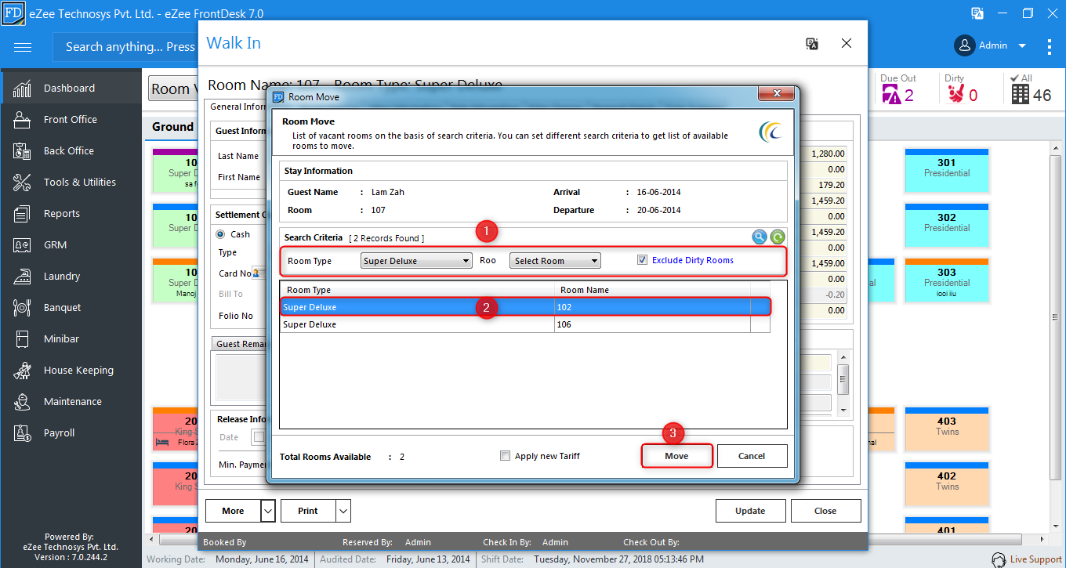The width and height of the screenshot is (1066, 568).
Task: Click the Back Office icon
Action: [x=22, y=151]
